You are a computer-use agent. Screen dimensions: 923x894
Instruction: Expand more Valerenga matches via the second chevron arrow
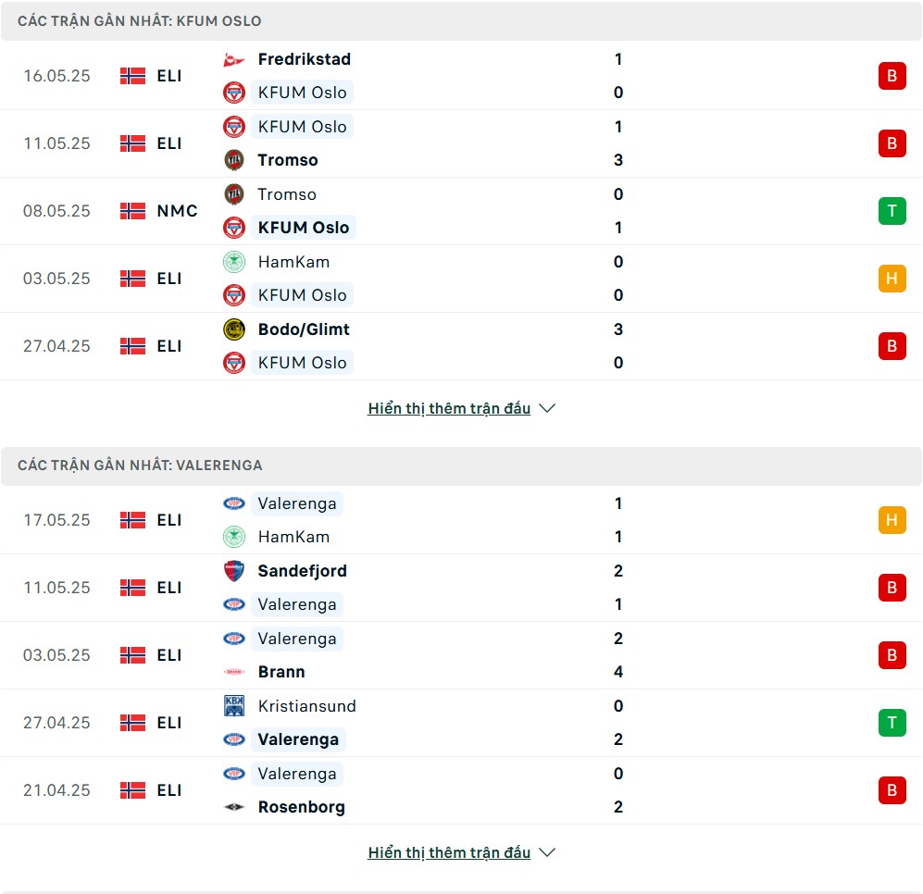click(547, 852)
